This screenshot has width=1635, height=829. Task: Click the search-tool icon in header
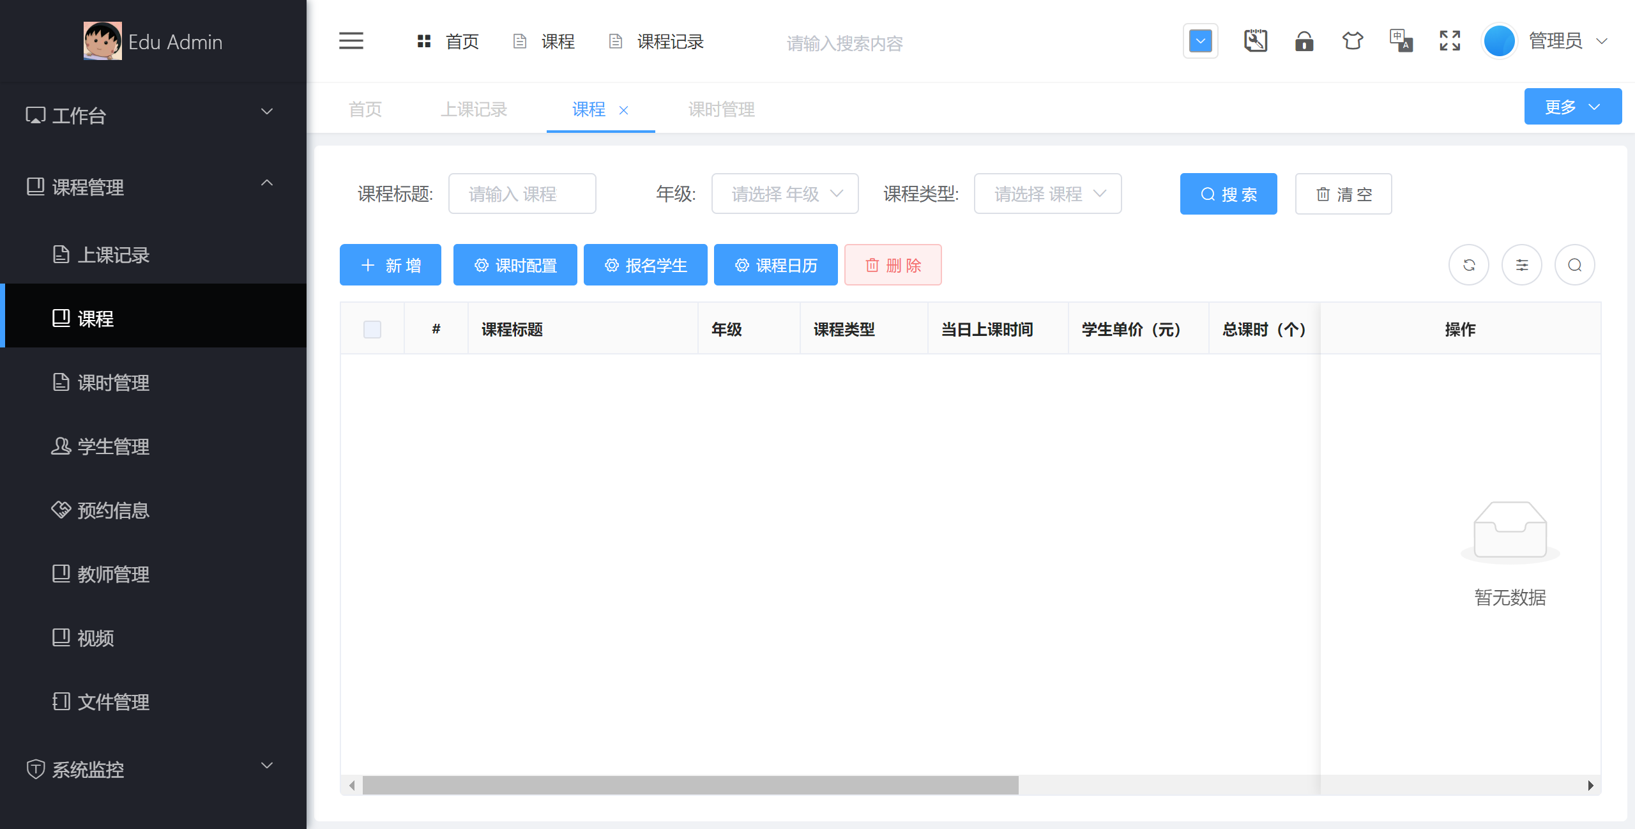[x=1256, y=41]
